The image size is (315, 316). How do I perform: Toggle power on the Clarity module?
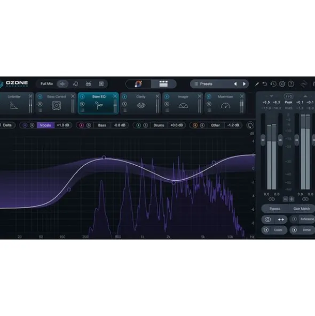(x=124, y=97)
